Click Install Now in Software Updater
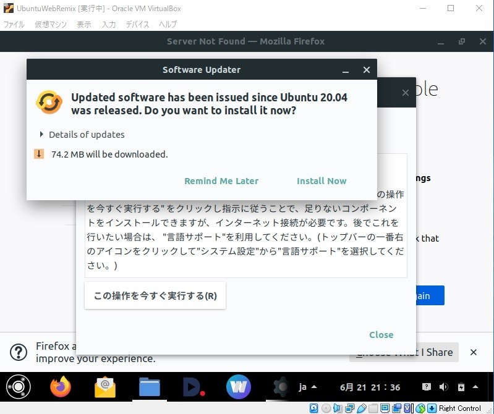494x414 pixels. pyautogui.click(x=322, y=181)
